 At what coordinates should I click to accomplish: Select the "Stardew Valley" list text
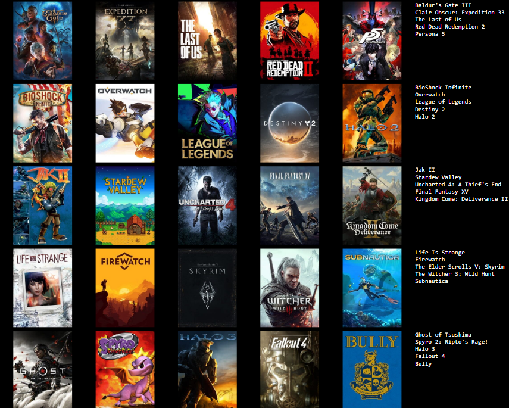(x=438, y=177)
